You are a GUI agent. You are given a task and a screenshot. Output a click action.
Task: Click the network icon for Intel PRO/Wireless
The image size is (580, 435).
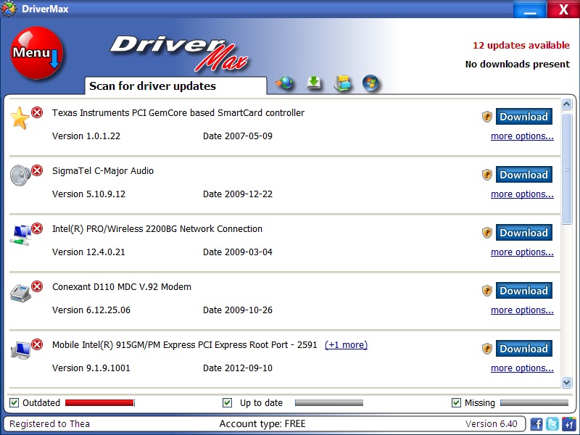pyautogui.click(x=20, y=234)
